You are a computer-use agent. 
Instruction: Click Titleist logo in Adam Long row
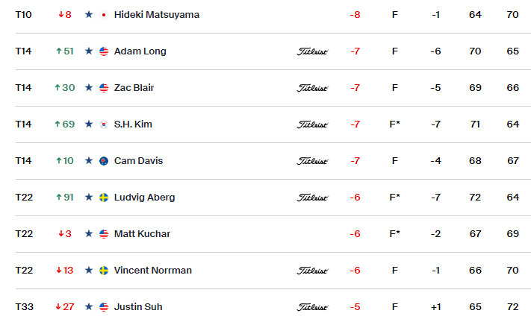tap(313, 51)
